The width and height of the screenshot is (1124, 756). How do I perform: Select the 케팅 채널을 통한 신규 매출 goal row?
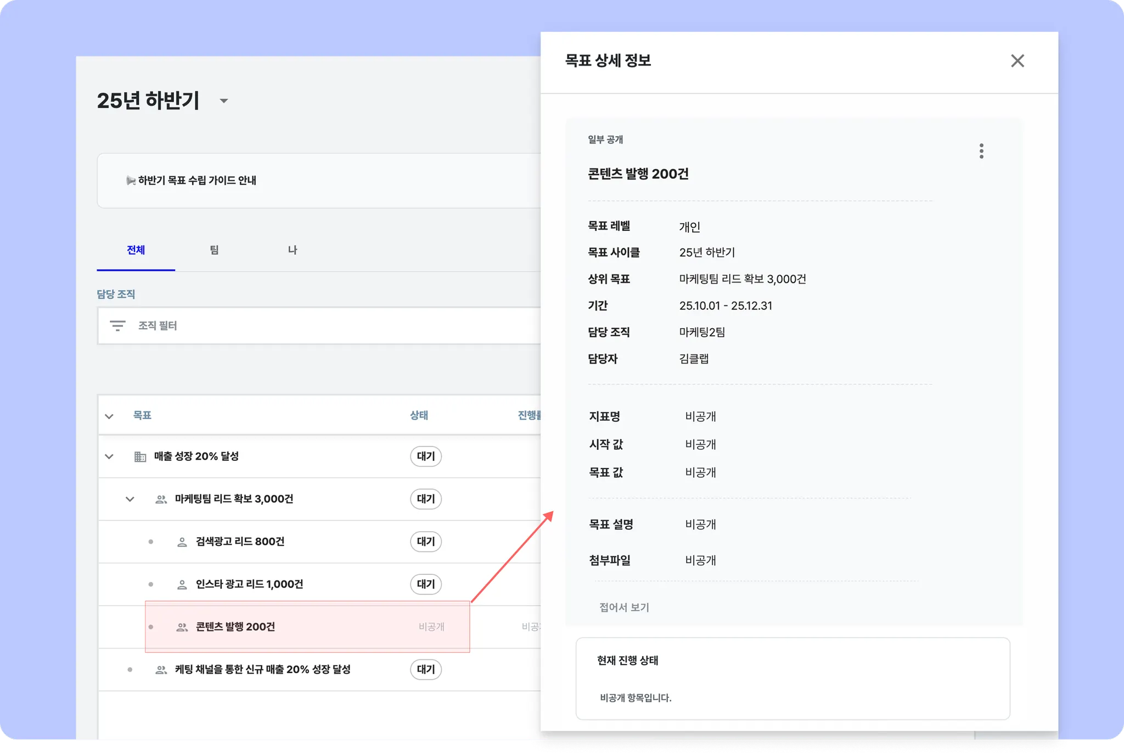pos(262,669)
